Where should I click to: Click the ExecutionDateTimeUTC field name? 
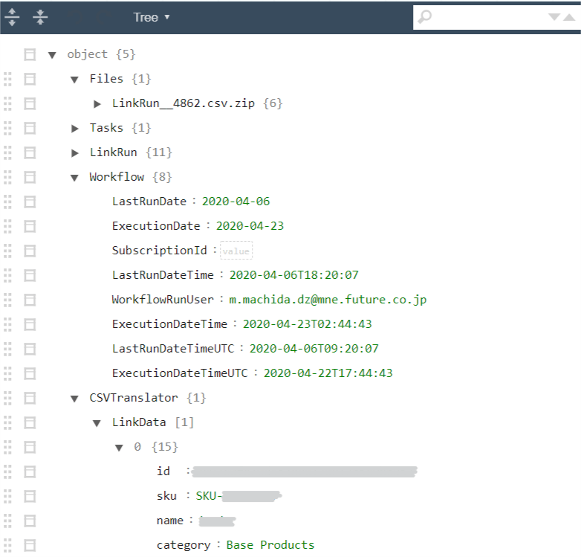(x=180, y=373)
